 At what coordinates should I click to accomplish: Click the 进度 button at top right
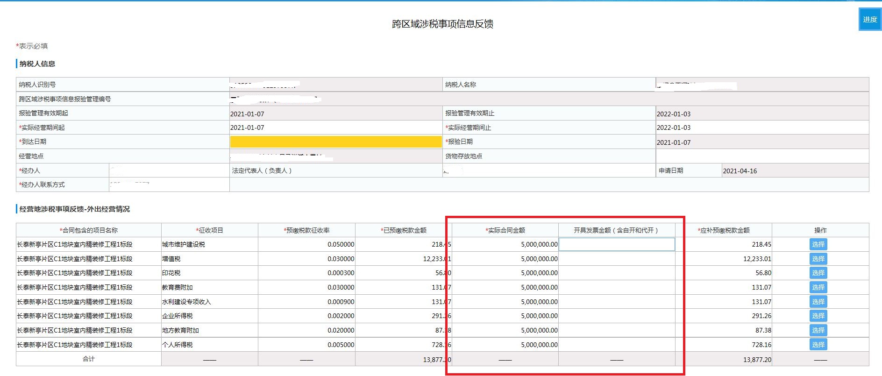pyautogui.click(x=869, y=20)
